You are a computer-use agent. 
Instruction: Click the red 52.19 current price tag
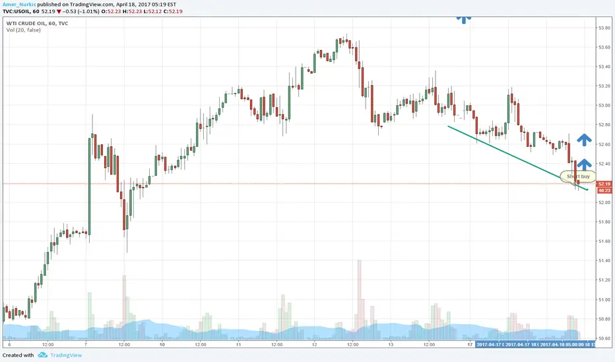604,184
